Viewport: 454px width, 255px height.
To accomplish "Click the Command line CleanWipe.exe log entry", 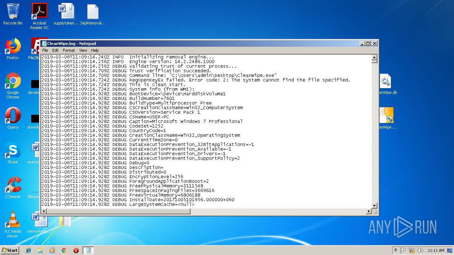I will (159, 75).
